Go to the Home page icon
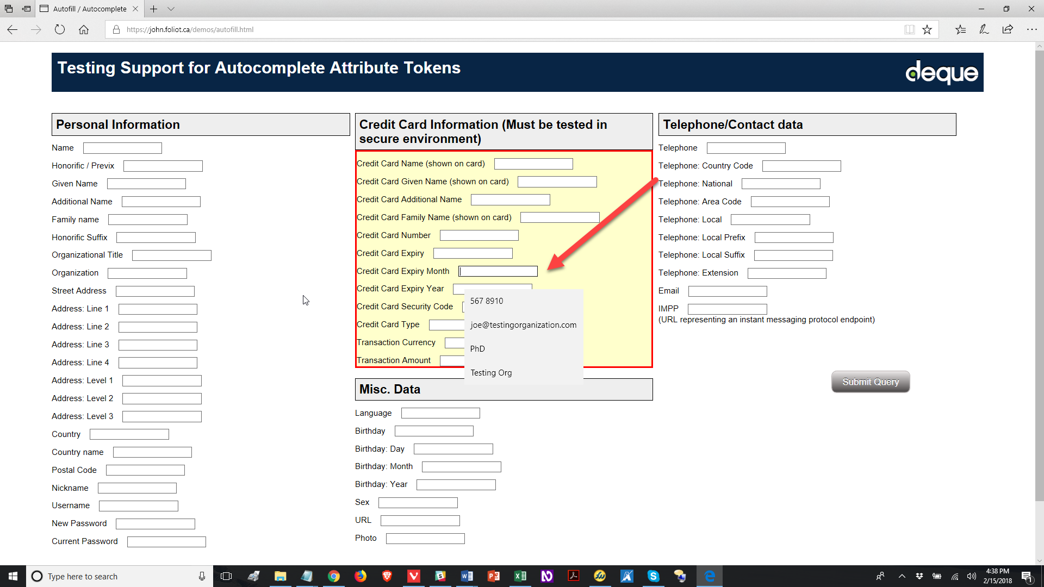 [x=84, y=29]
